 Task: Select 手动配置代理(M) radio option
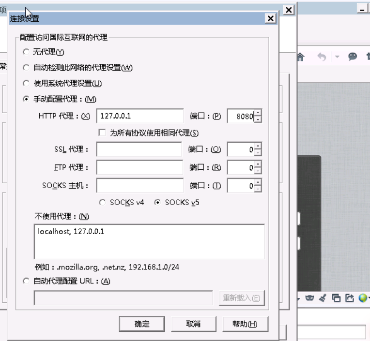[26, 99]
